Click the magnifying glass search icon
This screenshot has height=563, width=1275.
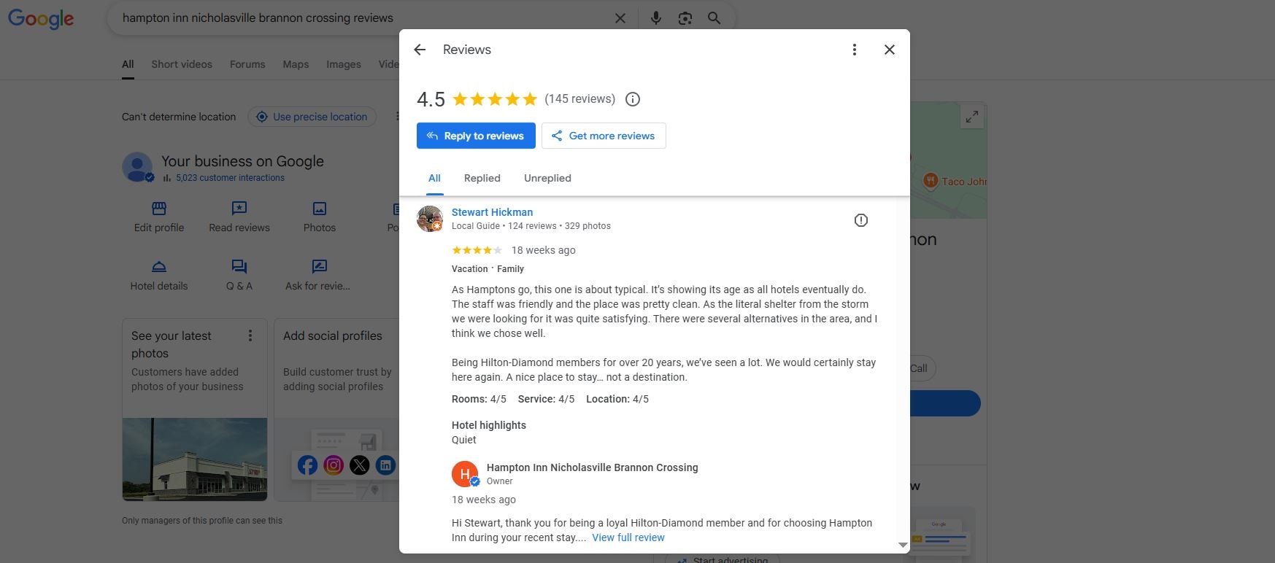coord(714,18)
